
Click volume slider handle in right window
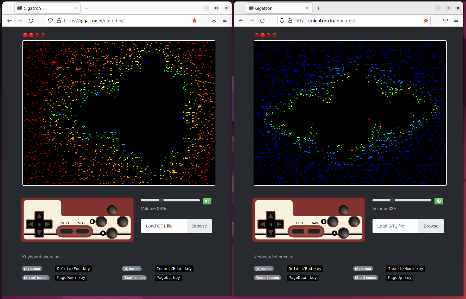pyautogui.click(x=393, y=200)
